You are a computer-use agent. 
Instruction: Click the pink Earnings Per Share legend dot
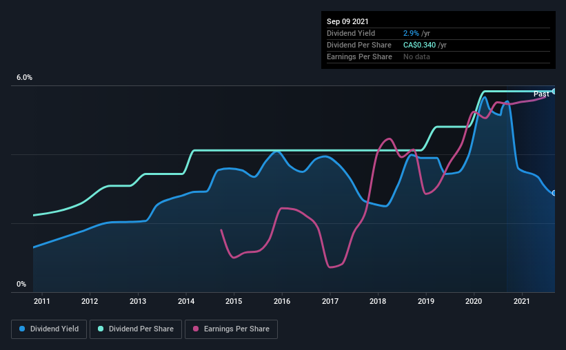coord(196,329)
